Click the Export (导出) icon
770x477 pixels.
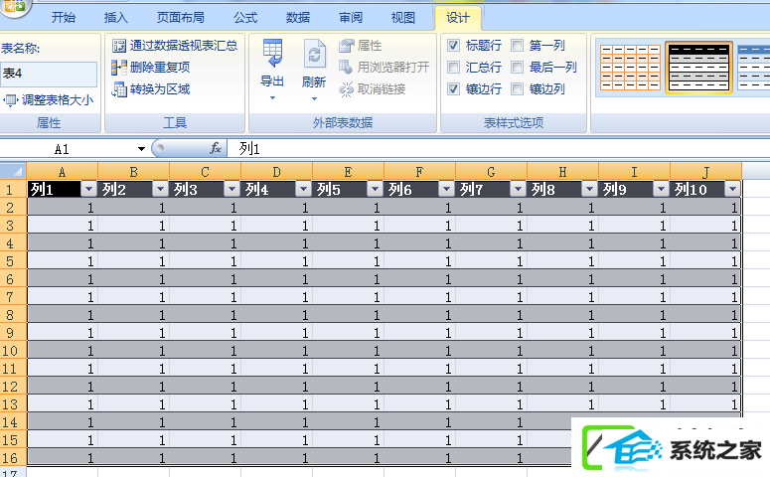pyautogui.click(x=272, y=53)
